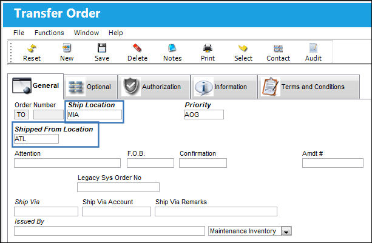Screen dimensions: 372x243
Task: Print the transfer order using printer icon
Action: [208, 48]
